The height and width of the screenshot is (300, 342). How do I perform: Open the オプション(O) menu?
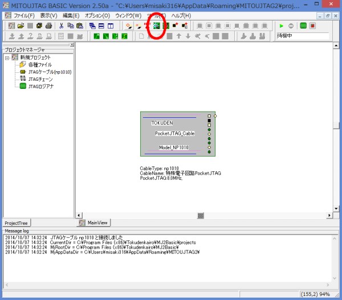(x=97, y=15)
